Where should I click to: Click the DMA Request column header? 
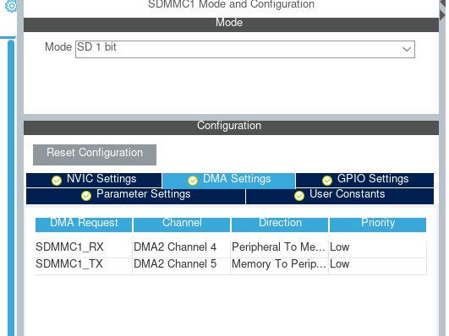tap(84, 225)
